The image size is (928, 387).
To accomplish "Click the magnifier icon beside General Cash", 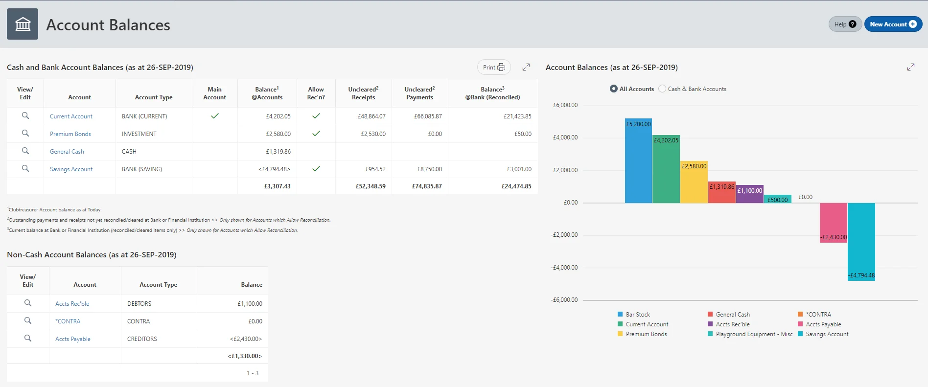I will pos(25,151).
